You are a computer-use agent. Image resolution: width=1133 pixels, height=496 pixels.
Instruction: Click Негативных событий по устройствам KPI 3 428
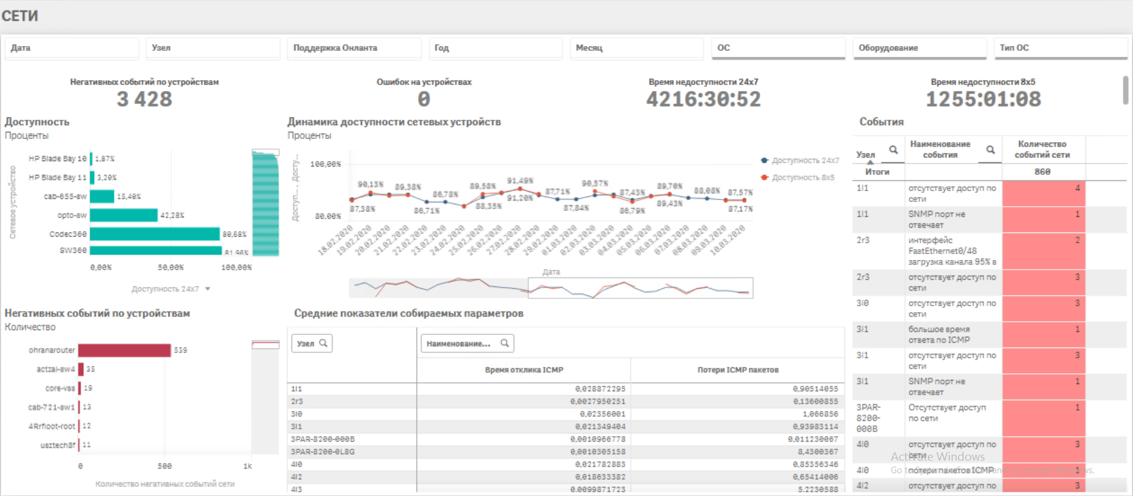point(144,99)
